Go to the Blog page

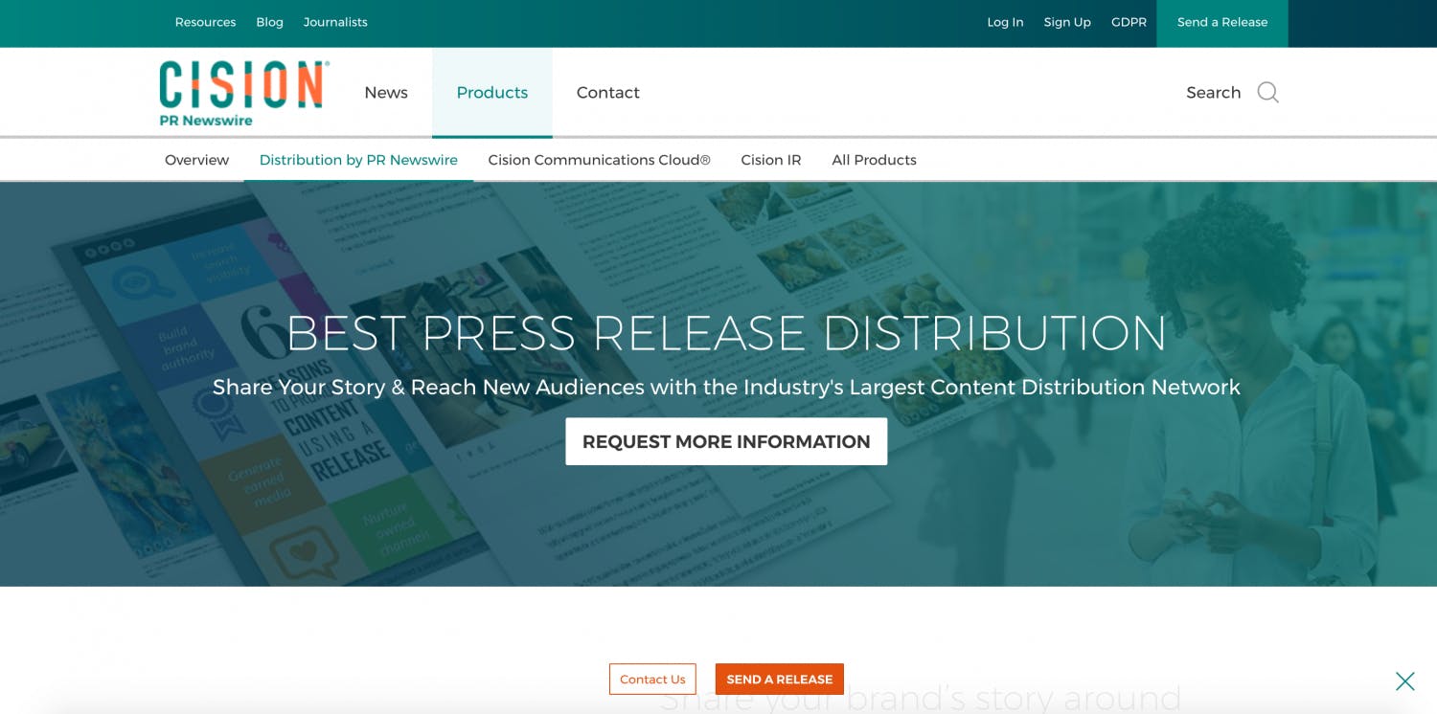click(x=269, y=22)
